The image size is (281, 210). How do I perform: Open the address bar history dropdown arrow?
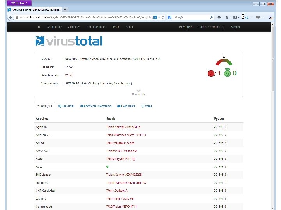click(159, 17)
